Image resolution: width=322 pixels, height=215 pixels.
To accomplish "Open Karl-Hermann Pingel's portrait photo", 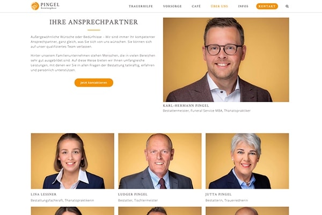I will tap(226, 60).
